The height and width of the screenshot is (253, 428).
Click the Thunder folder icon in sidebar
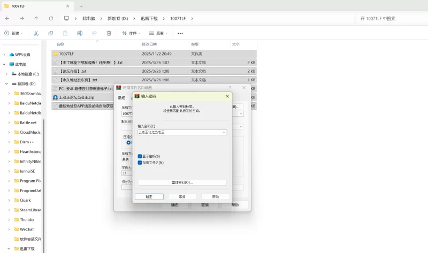tap(17, 220)
